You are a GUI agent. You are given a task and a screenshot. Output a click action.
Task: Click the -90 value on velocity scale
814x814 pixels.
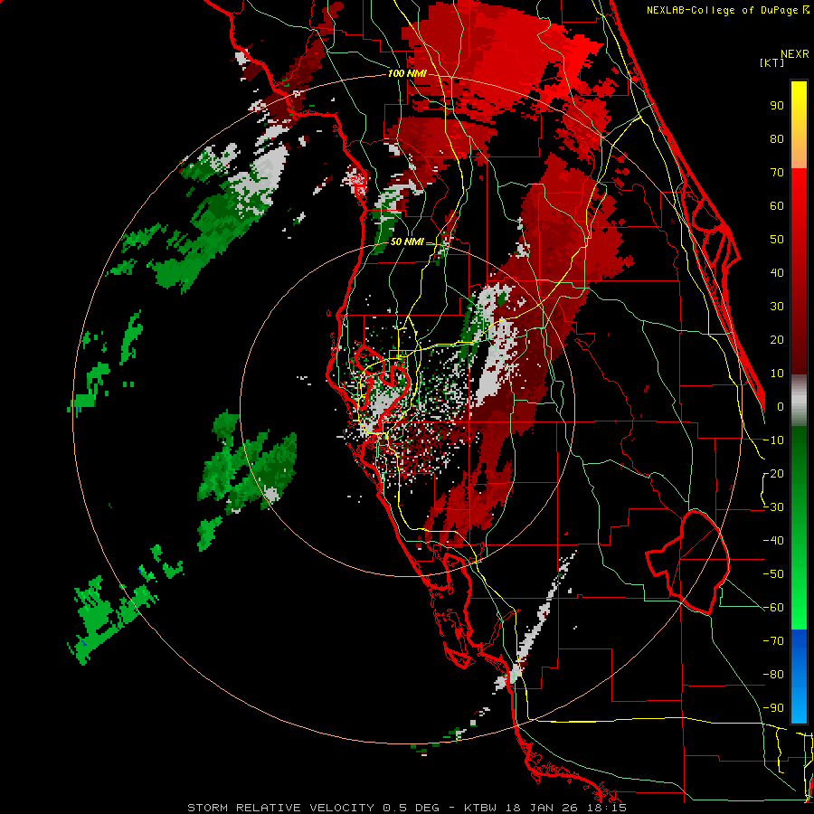[x=773, y=708]
